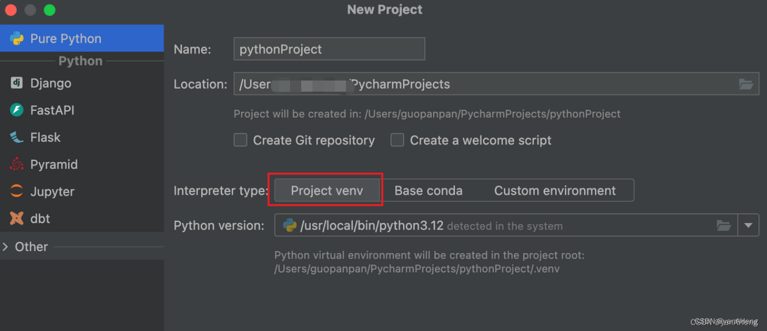Click the Project venv interpreter button
This screenshot has width=767, height=331.
tap(326, 190)
